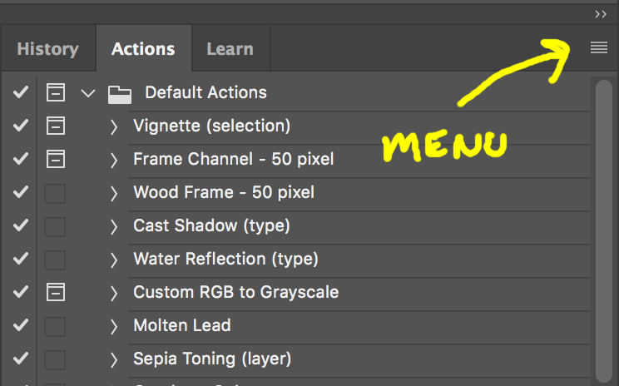Expand the Vignette (selection) action

[x=114, y=126]
